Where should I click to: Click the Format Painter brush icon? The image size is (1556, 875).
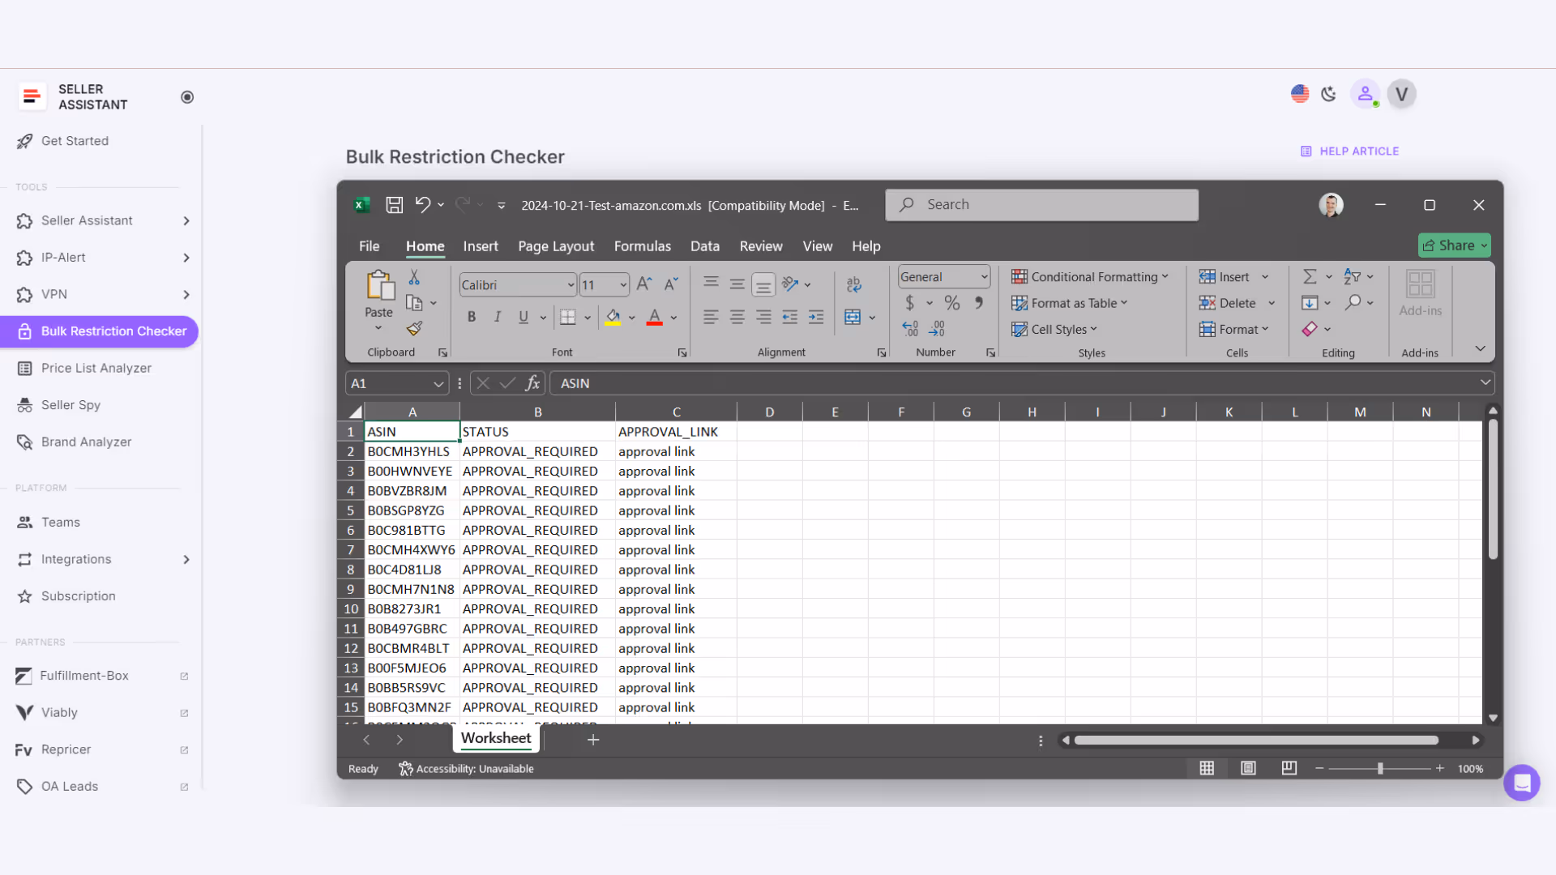(x=414, y=329)
